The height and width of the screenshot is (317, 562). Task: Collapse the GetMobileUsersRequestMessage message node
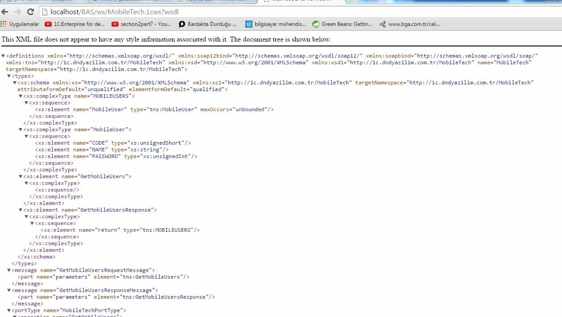[x=9, y=270]
